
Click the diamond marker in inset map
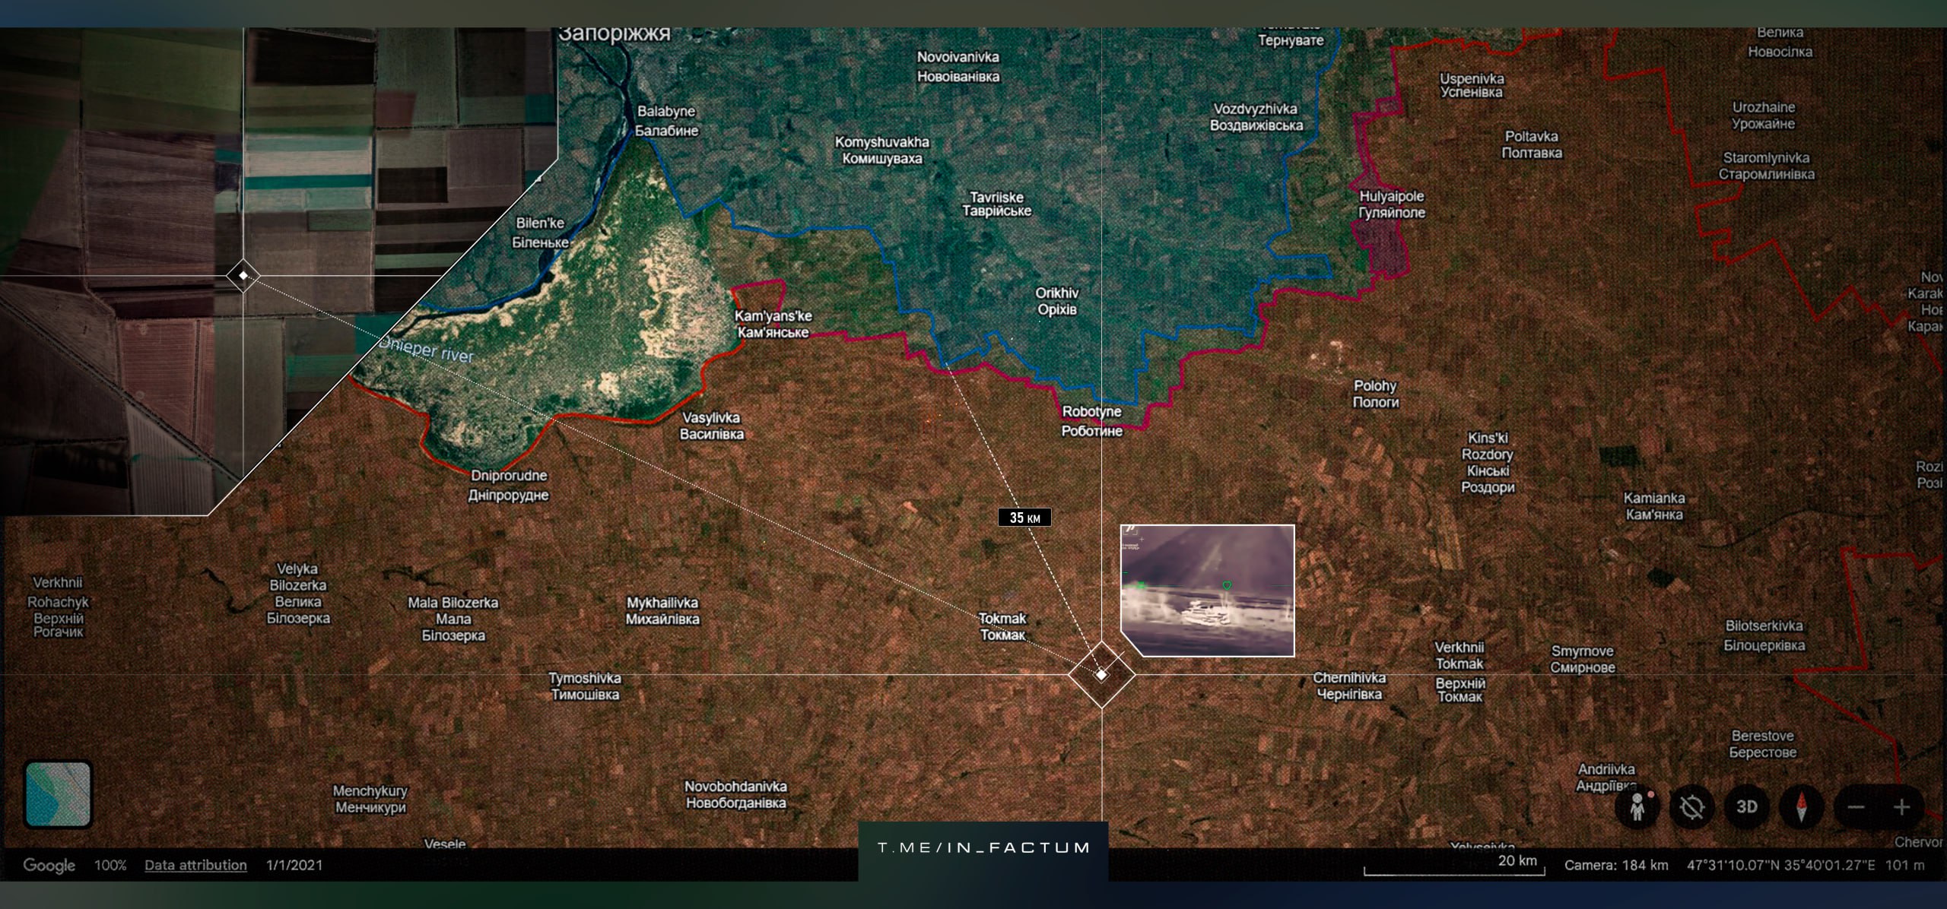pos(243,275)
